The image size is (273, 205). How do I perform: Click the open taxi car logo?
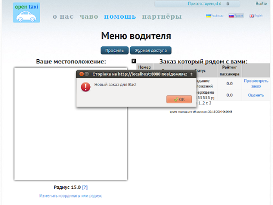pyautogui.click(x=27, y=13)
